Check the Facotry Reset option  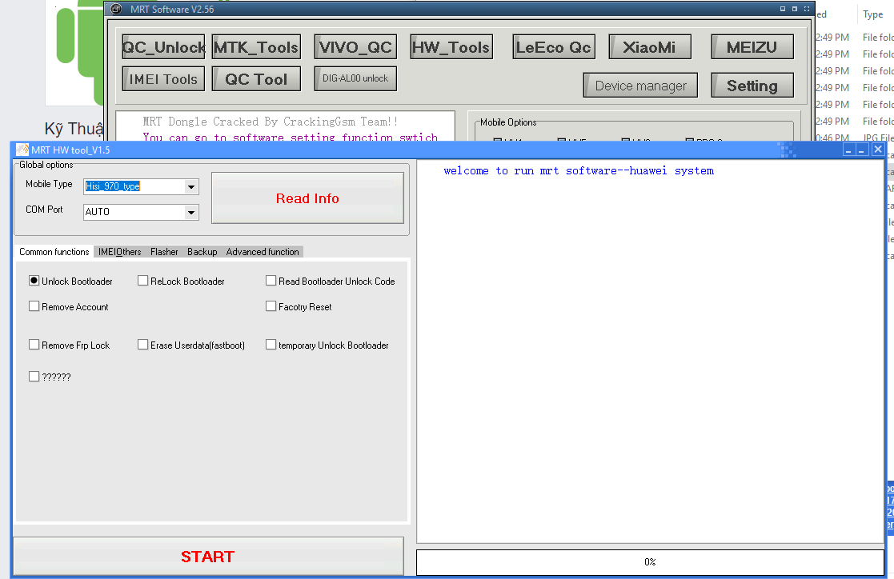pyautogui.click(x=271, y=306)
